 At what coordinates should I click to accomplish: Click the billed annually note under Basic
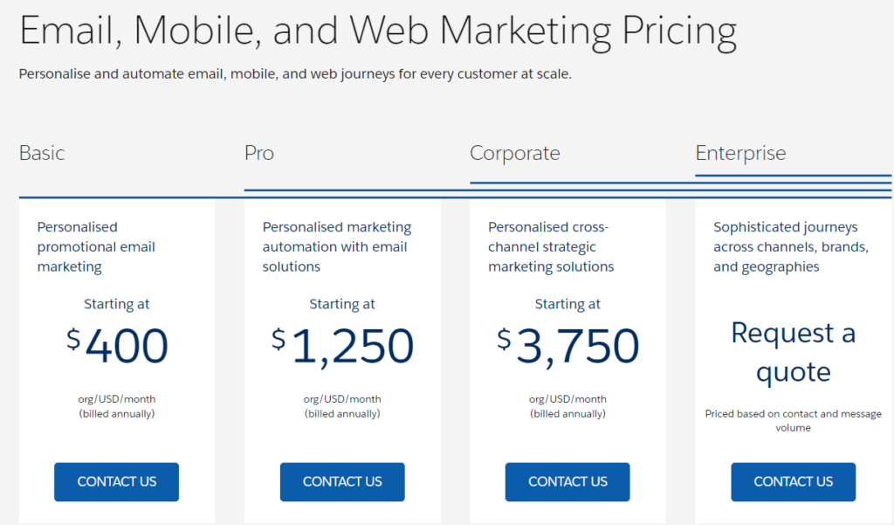[x=116, y=406]
